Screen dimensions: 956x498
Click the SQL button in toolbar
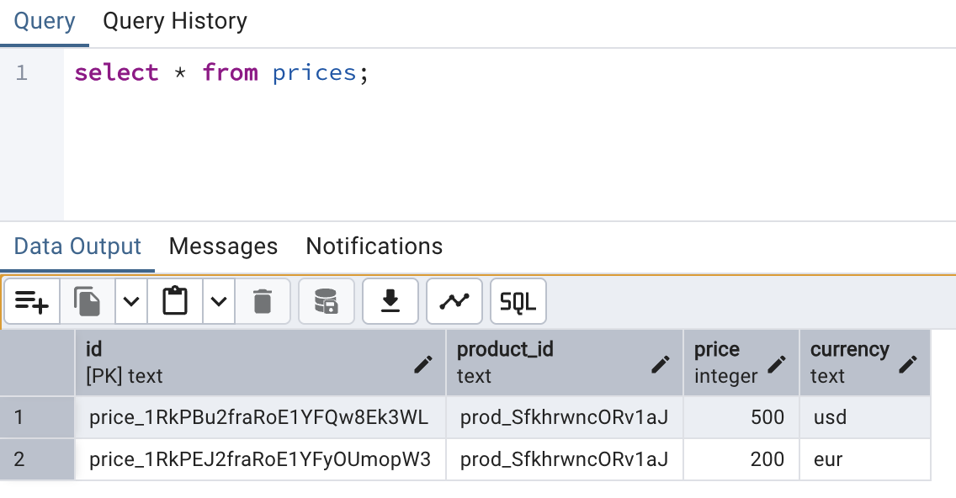point(518,301)
